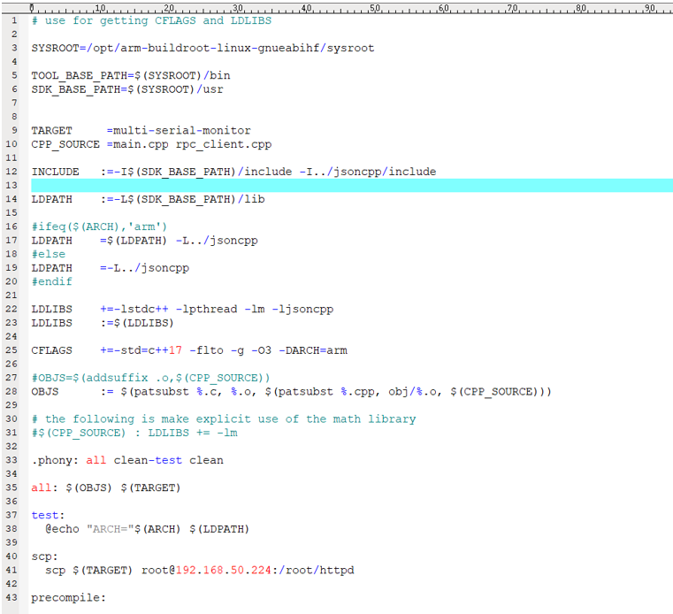Click line number 28 in the gutter
This screenshot has width=673, height=614.
click(x=11, y=392)
